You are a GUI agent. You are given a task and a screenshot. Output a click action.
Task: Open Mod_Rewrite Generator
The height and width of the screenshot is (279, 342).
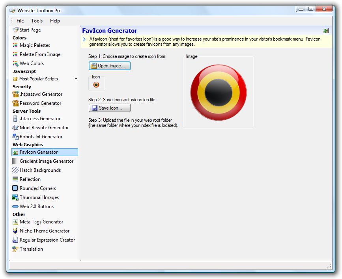44,128
